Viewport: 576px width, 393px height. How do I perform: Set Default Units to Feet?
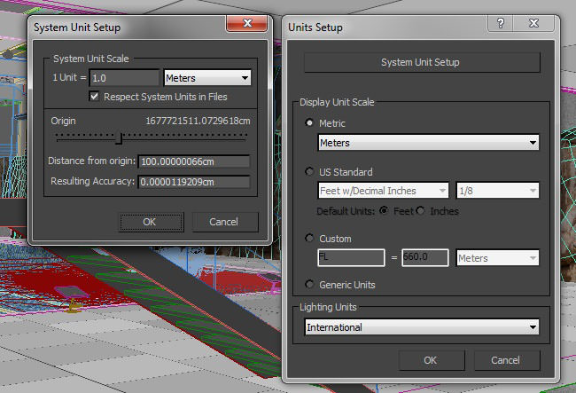click(x=384, y=210)
